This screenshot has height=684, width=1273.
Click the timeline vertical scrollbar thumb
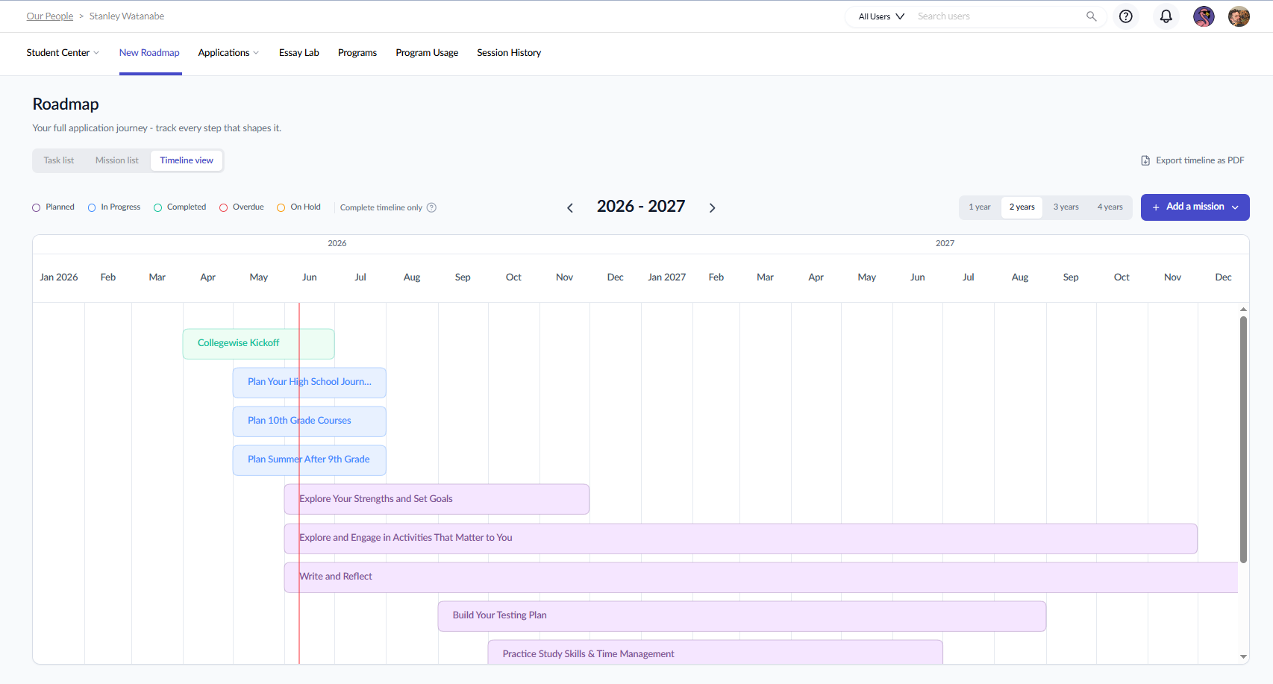tap(1243, 439)
